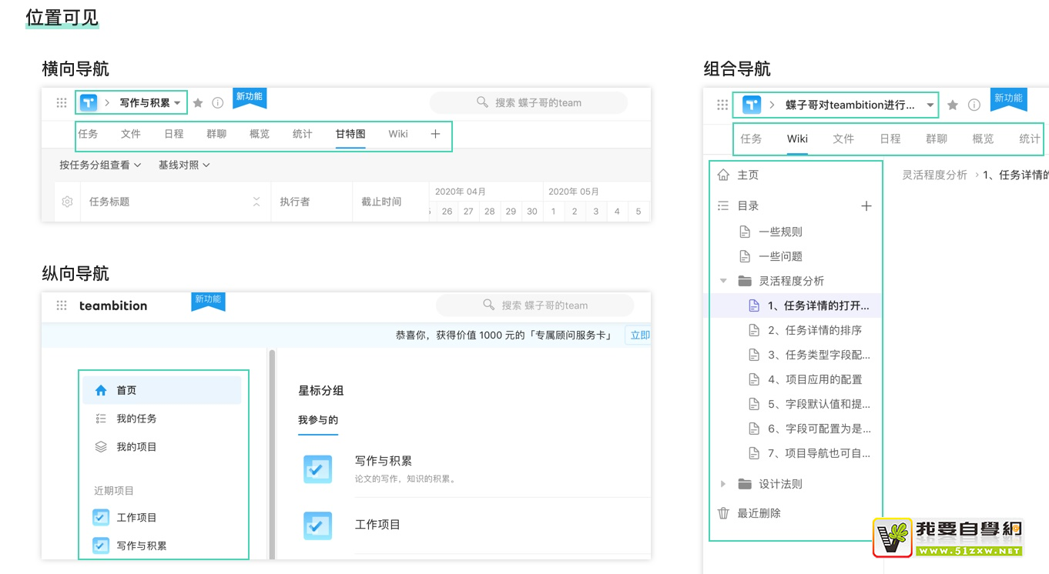Focus the 搜索 蝶子哥的team box in horizontal panel

[528, 102]
